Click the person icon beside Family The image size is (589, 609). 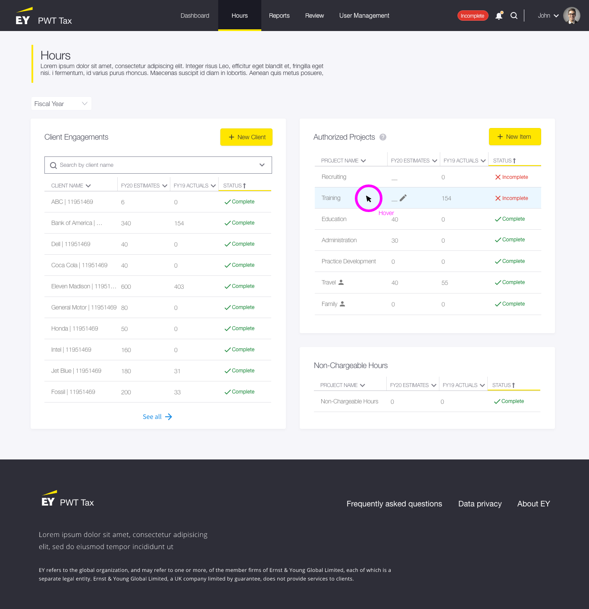tap(342, 304)
